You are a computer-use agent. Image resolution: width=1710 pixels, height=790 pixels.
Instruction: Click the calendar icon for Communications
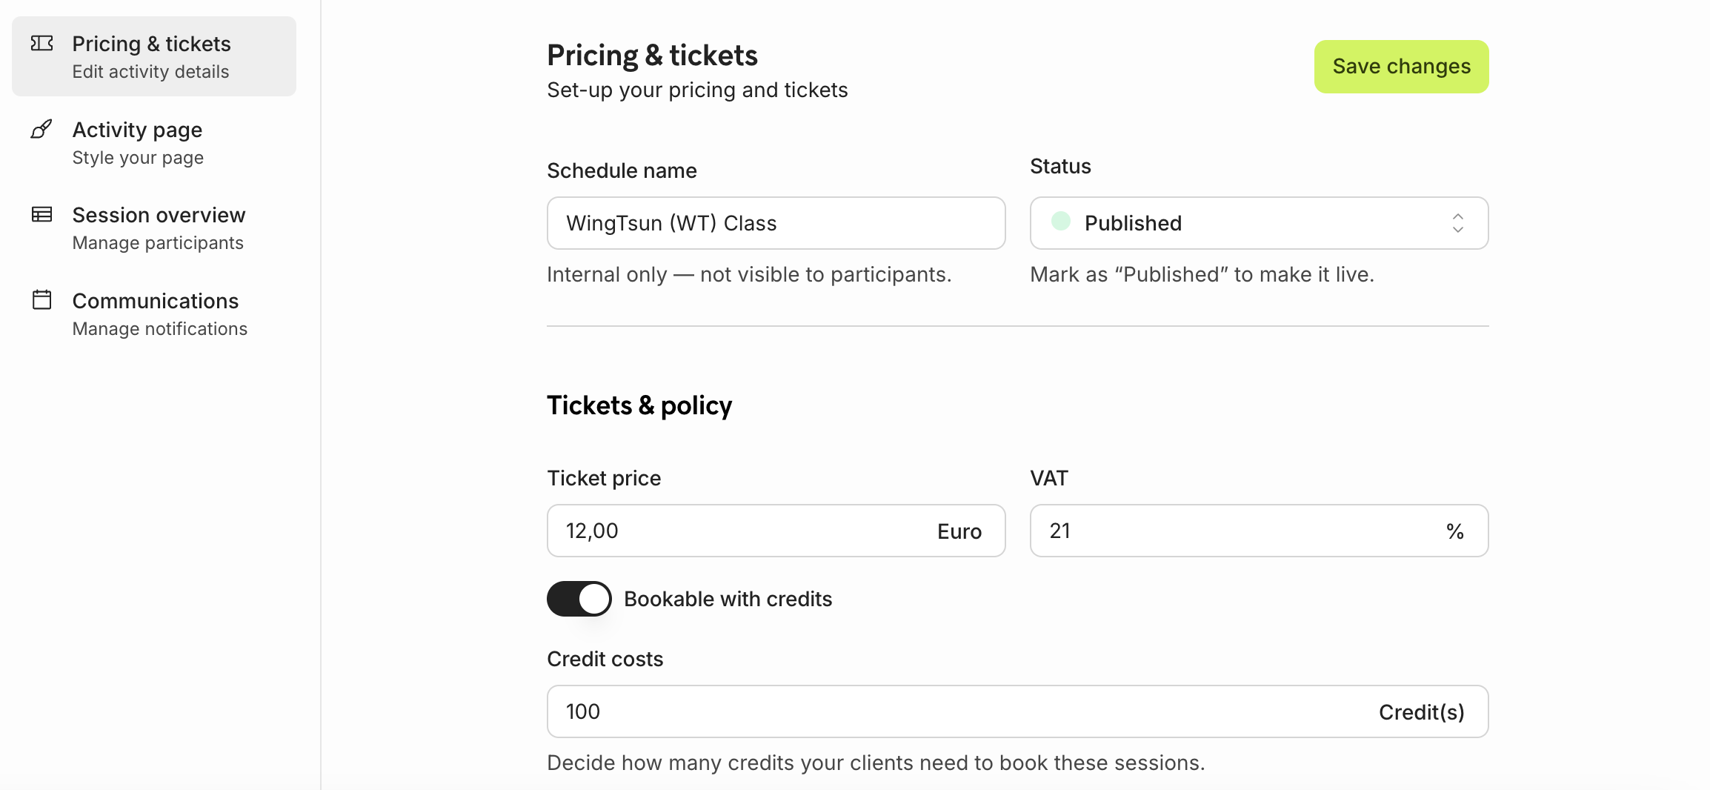[x=42, y=300]
